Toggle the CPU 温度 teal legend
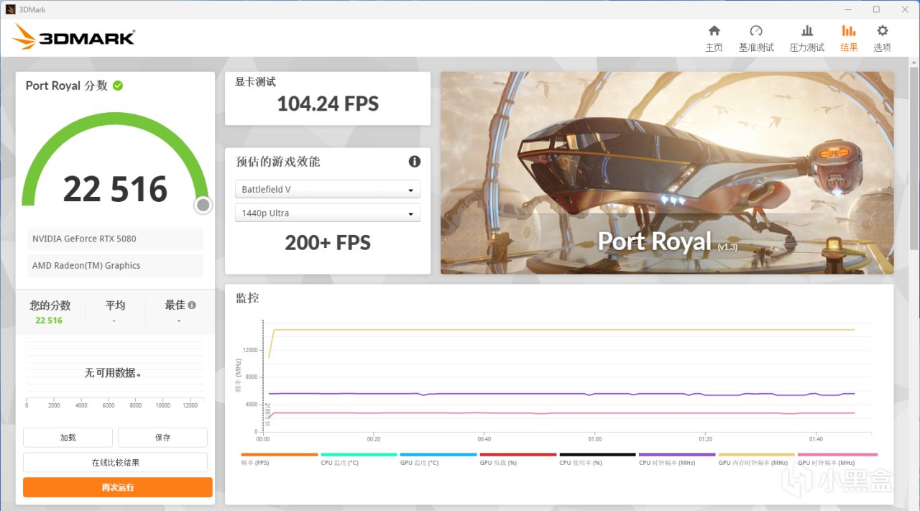The width and height of the screenshot is (920, 511). pyautogui.click(x=359, y=459)
